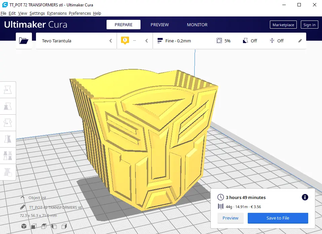
Task: Click the 3 hours 49 minutes estimate
Action: coord(246,197)
